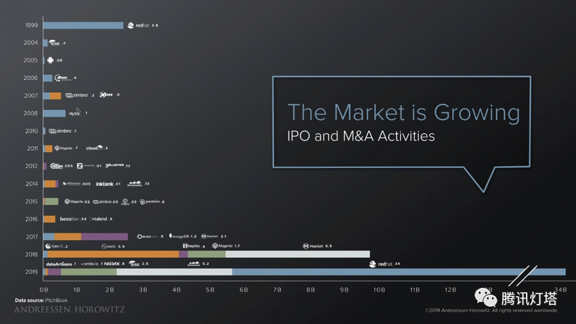Click the Magento logo valued 1.7
This screenshot has width=576, height=324.
[223, 246]
